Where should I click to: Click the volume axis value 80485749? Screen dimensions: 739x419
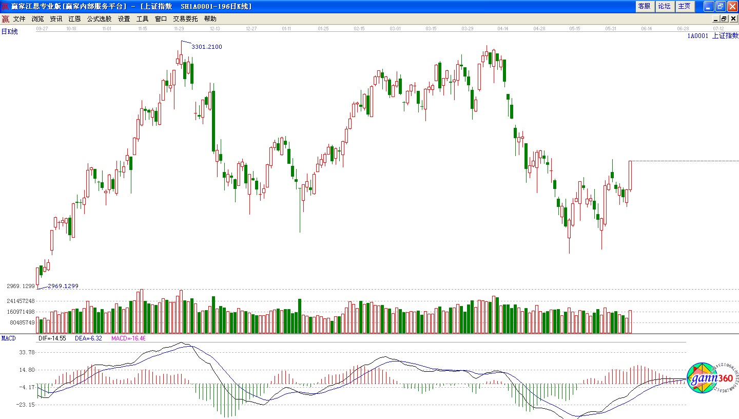(22, 322)
